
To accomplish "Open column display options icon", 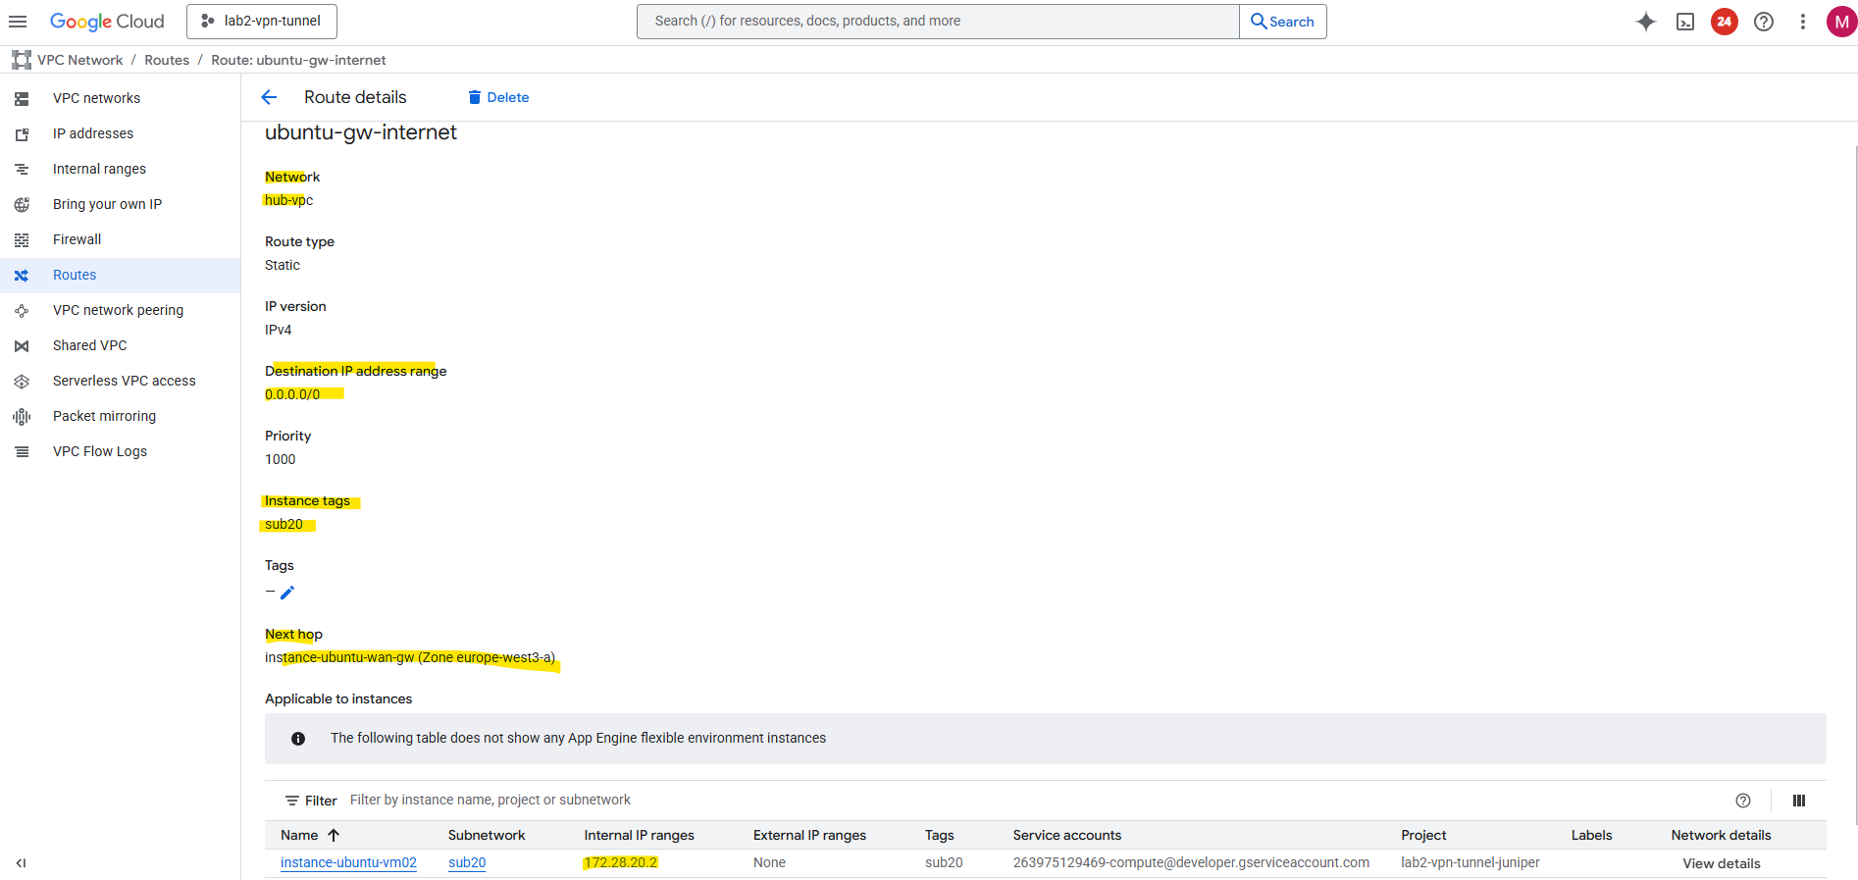I will [1799, 801].
